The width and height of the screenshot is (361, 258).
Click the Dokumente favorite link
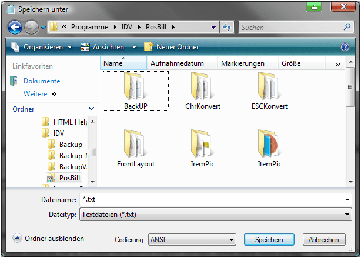pos(42,81)
